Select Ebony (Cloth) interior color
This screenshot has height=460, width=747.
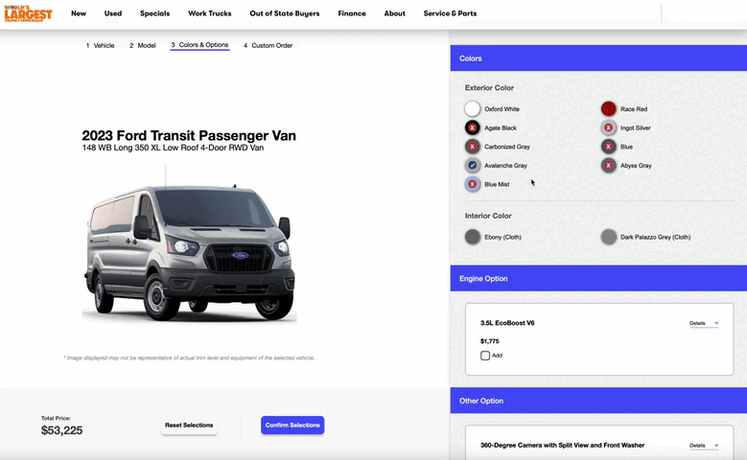[472, 237]
